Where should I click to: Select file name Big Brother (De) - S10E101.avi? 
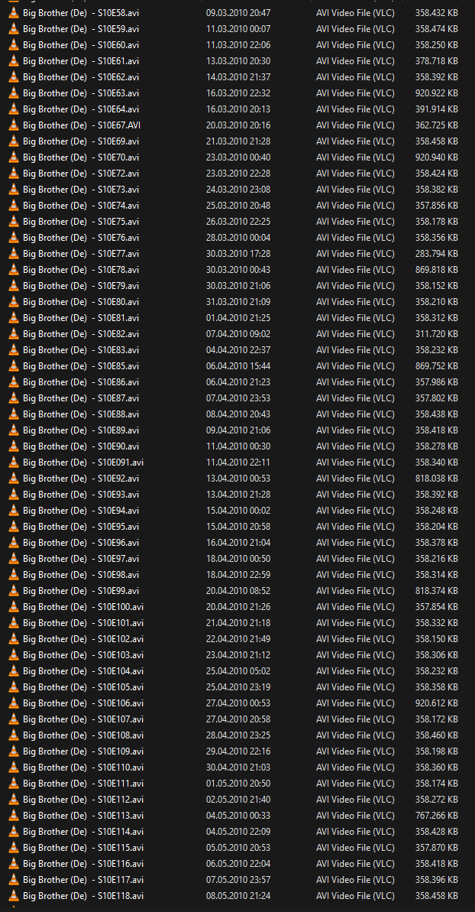click(x=83, y=623)
